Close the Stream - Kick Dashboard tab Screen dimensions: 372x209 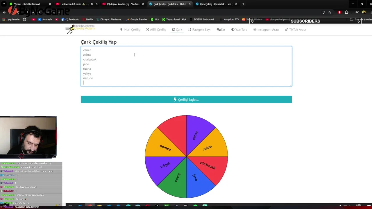point(50,4)
